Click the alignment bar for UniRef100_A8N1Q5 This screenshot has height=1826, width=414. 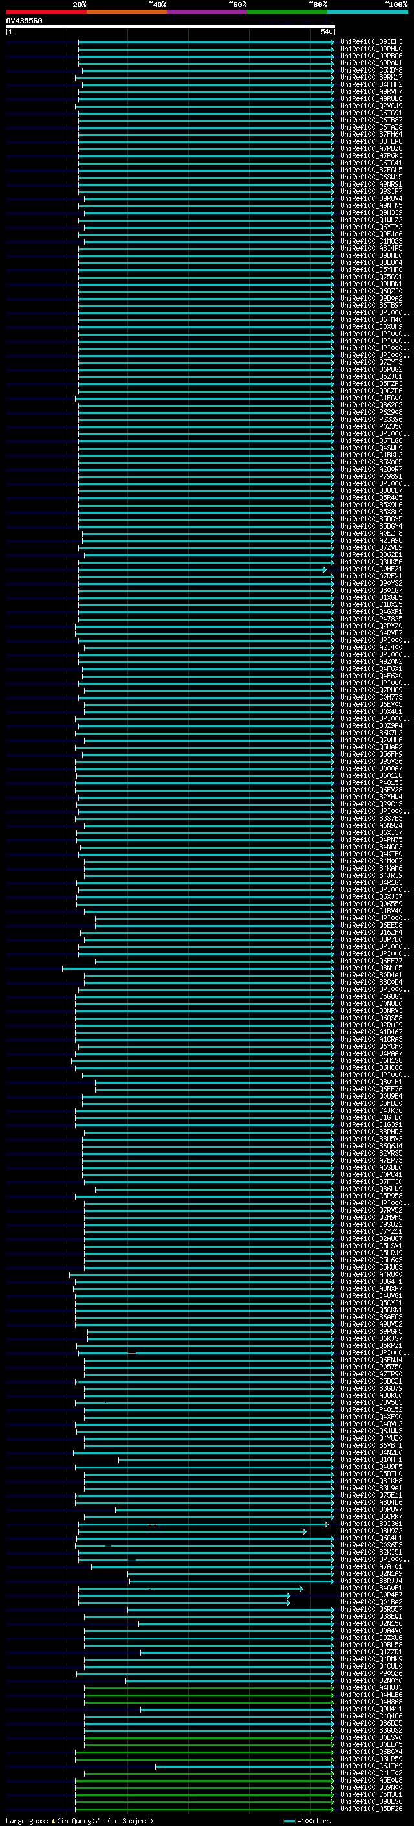pos(198,968)
